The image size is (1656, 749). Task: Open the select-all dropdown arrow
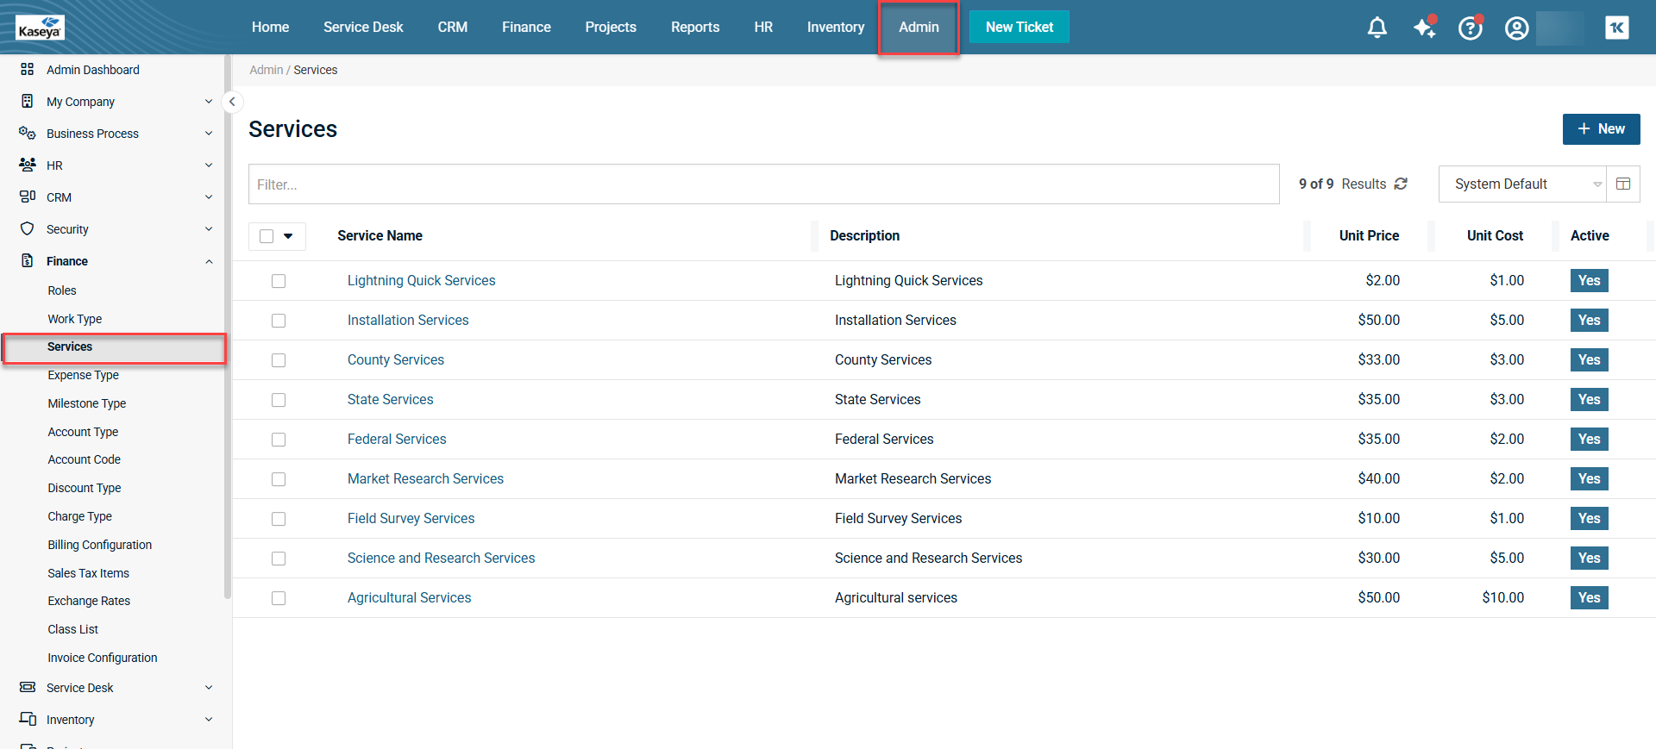288,236
